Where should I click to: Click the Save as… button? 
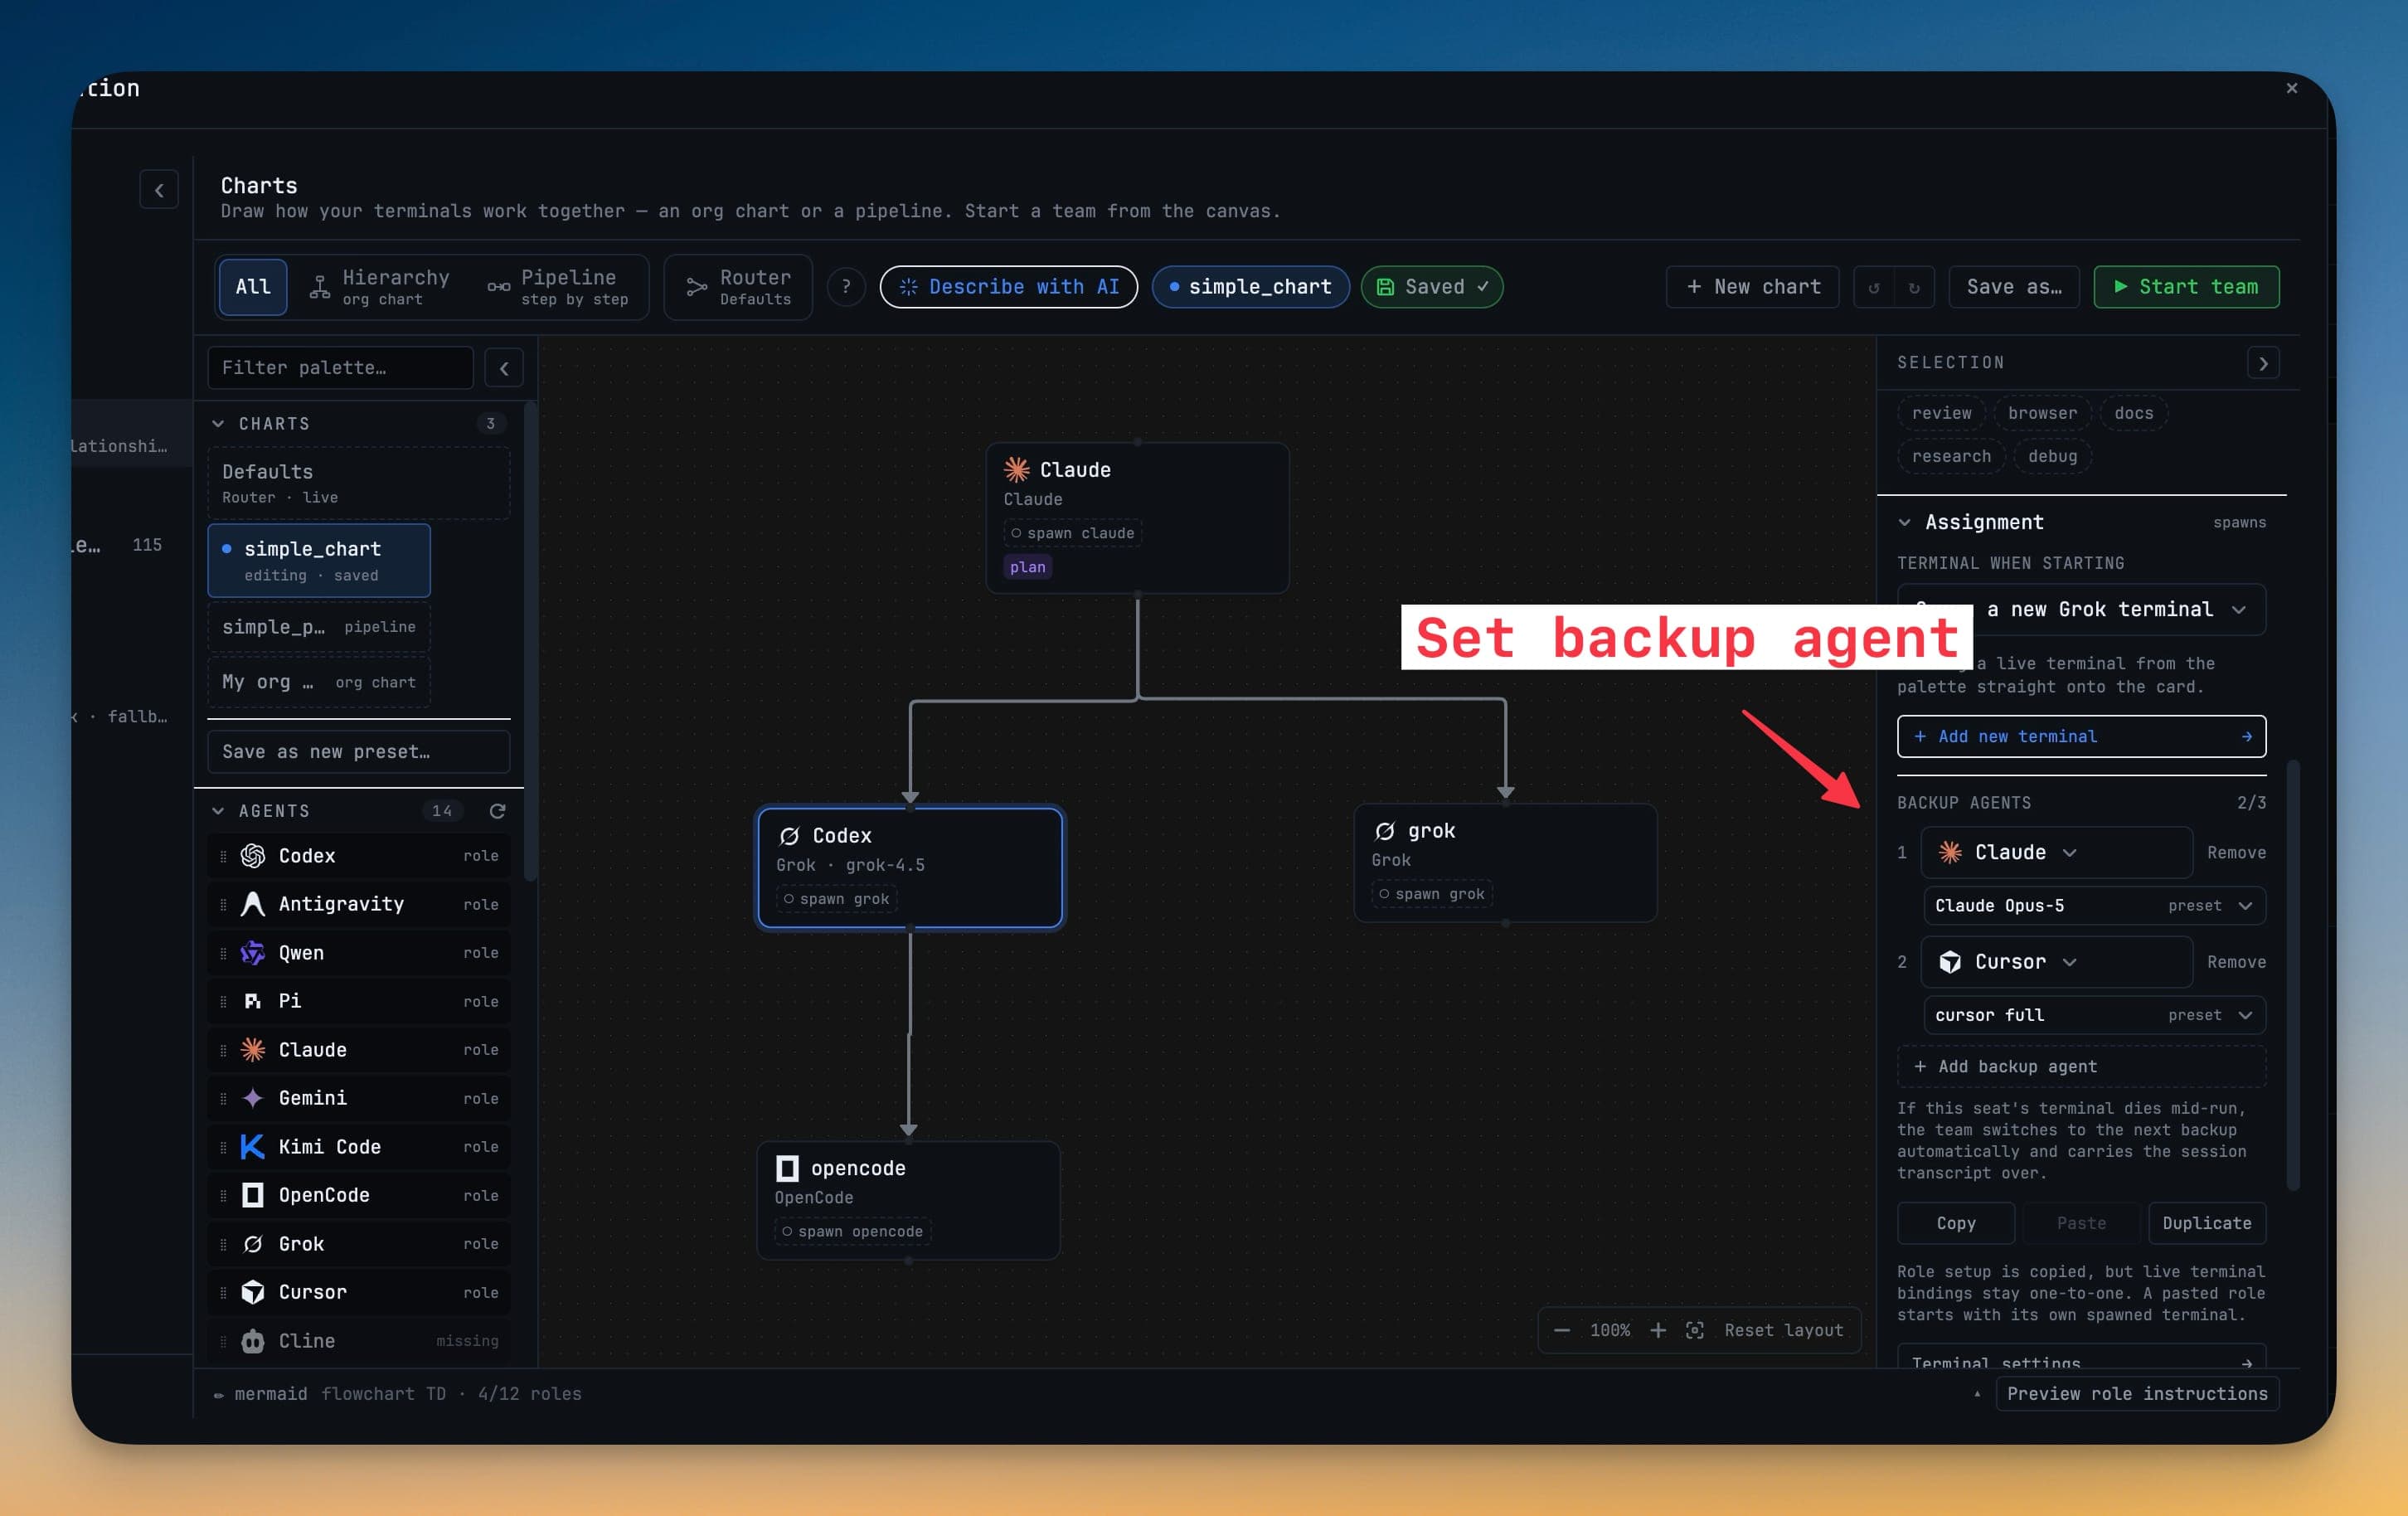click(2014, 287)
